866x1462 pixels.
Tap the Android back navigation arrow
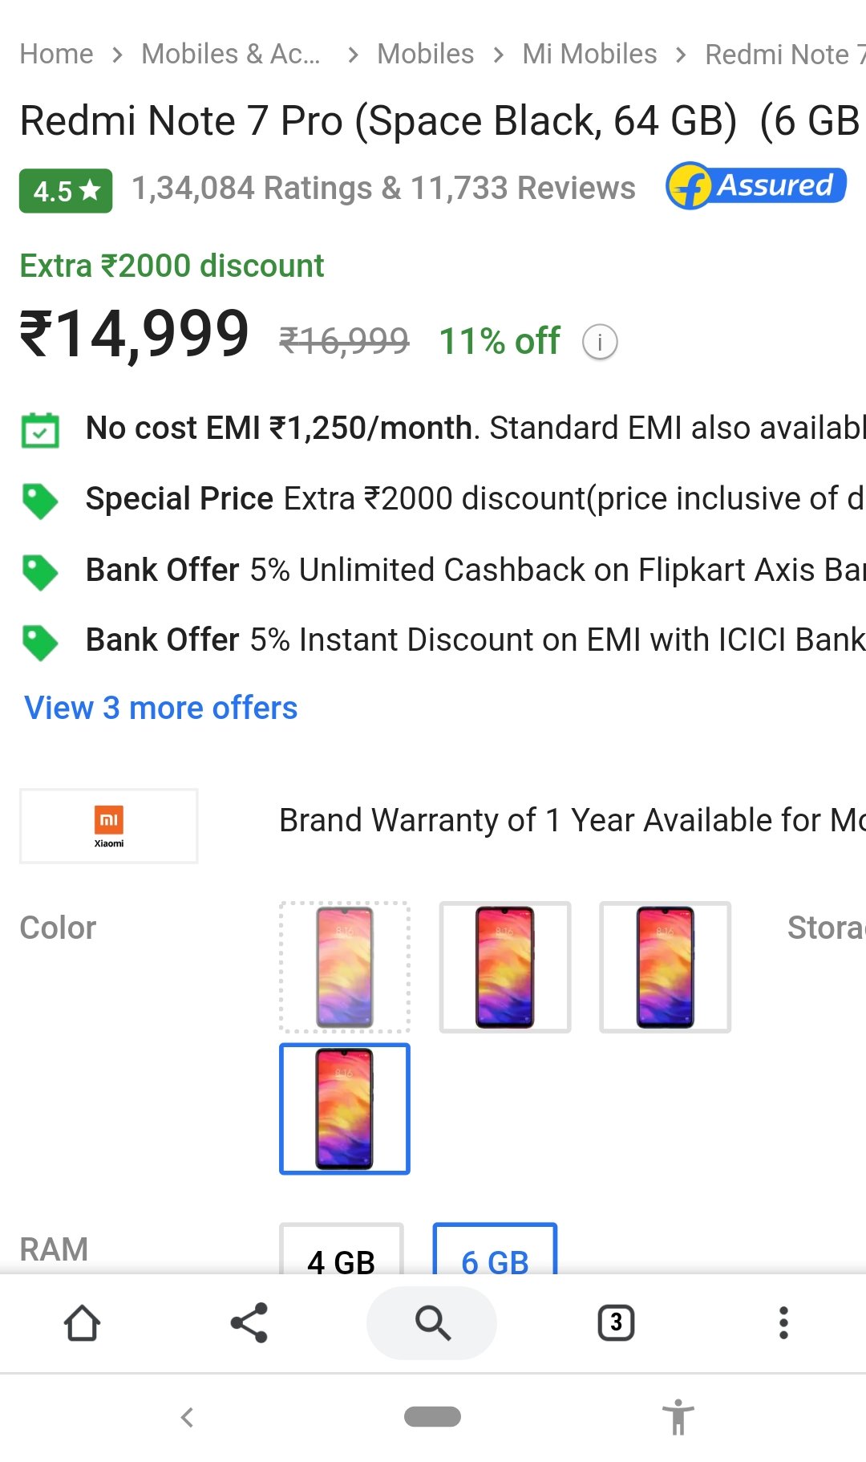coord(188,1417)
